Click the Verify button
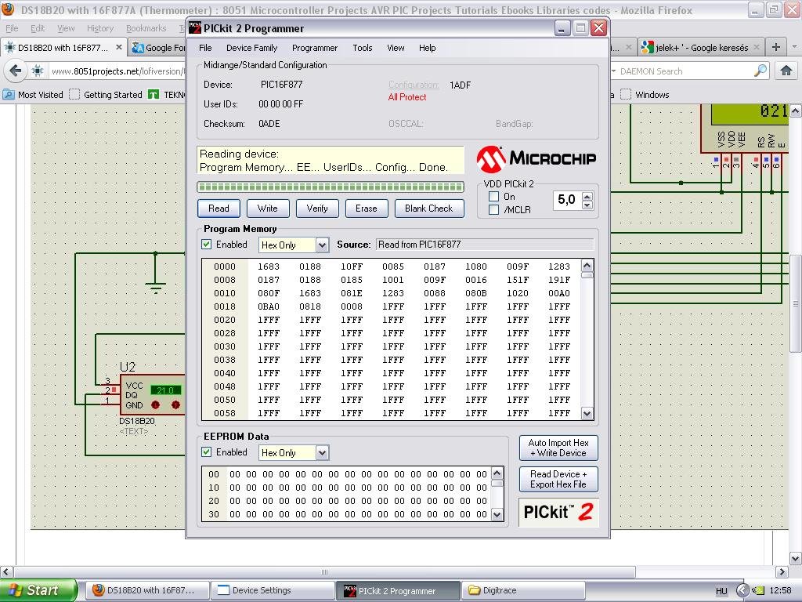 pyautogui.click(x=317, y=209)
